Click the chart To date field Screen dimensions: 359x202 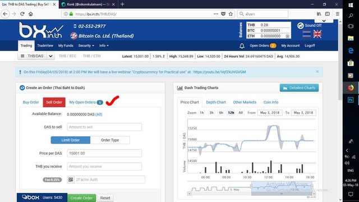tap(303, 113)
